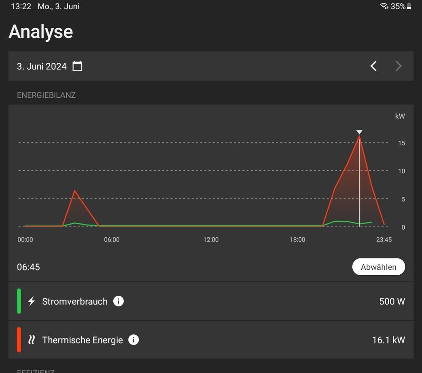Image resolution: width=422 pixels, height=373 pixels.
Task: Tap the heat waves Thermische Energie icon
Action: 32,340
